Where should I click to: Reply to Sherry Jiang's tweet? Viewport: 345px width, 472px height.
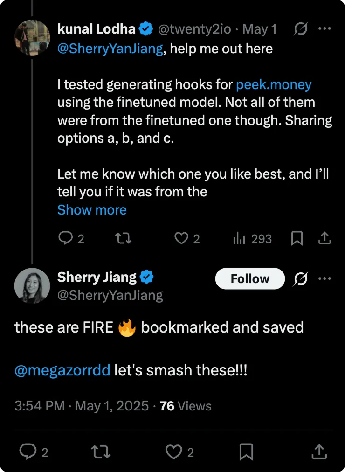[x=34, y=452]
